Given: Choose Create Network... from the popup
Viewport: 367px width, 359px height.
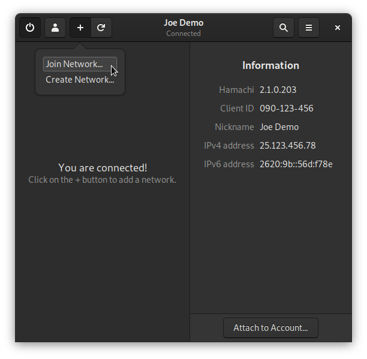Looking at the screenshot, I should (x=80, y=80).
